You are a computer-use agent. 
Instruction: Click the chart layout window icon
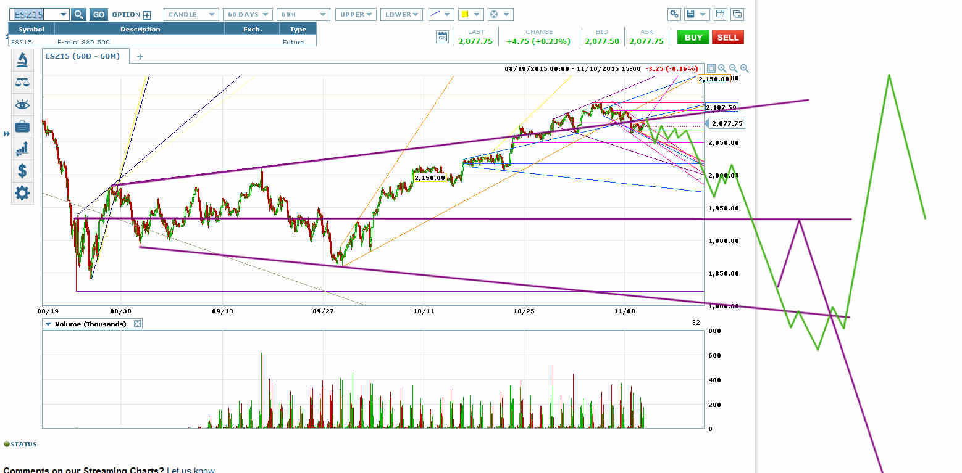click(x=720, y=14)
